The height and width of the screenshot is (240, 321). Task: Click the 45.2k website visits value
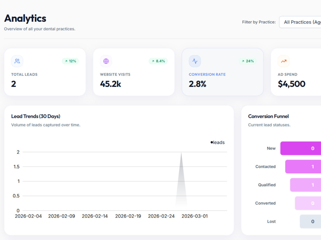(x=110, y=84)
